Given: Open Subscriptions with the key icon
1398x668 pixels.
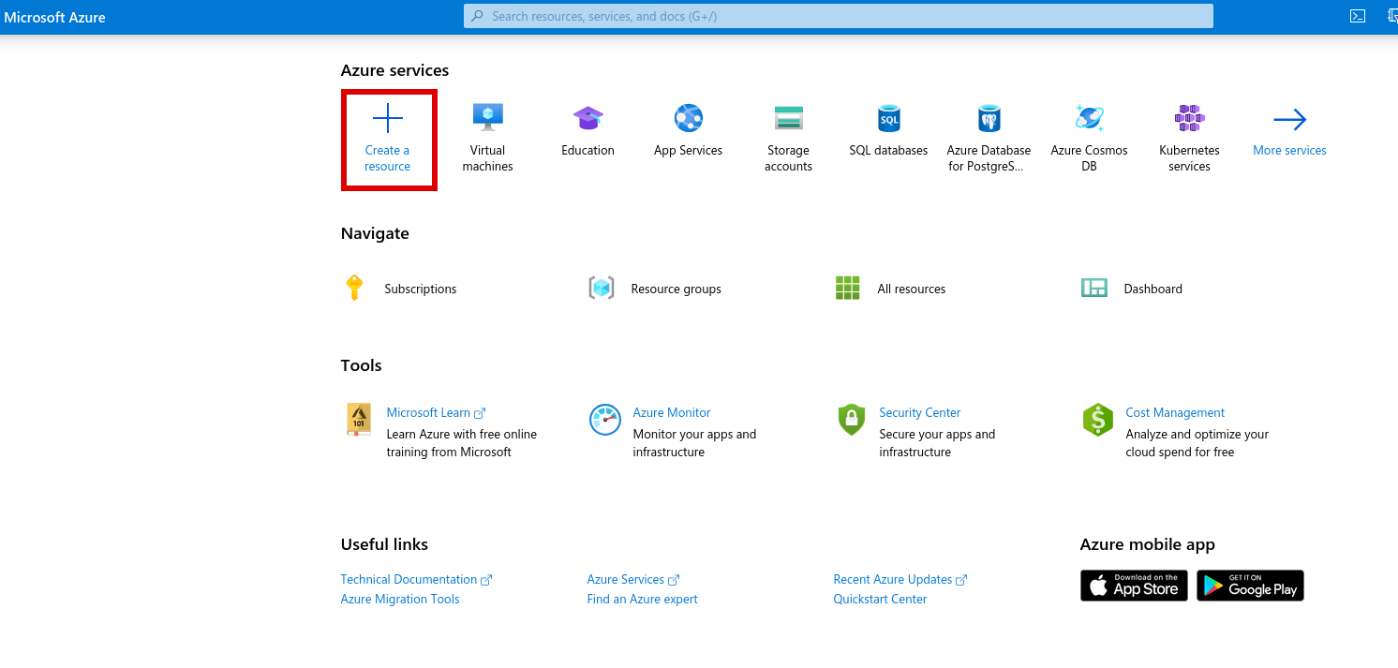Looking at the screenshot, I should (400, 289).
